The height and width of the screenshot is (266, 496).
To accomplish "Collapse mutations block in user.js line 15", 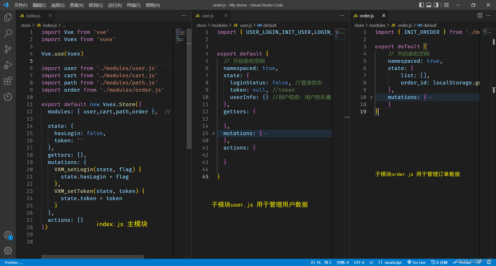I will (x=214, y=133).
